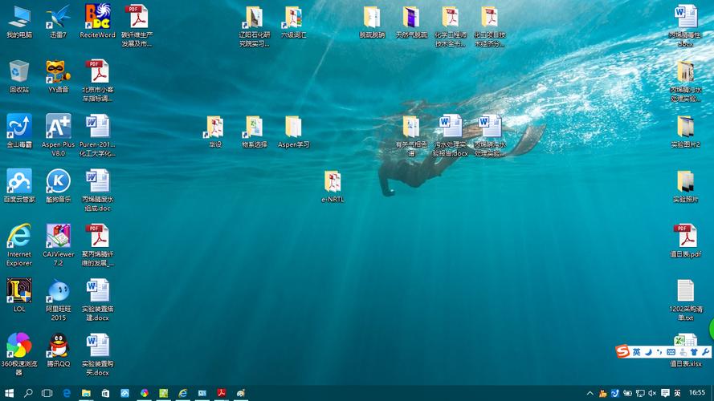This screenshot has height=401, width=714.
Task: Open 阿里旺旺 2015 shortcut
Action: tap(59, 300)
